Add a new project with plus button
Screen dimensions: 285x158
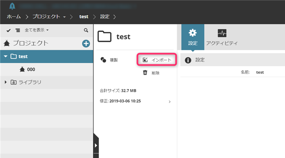coord(86,44)
